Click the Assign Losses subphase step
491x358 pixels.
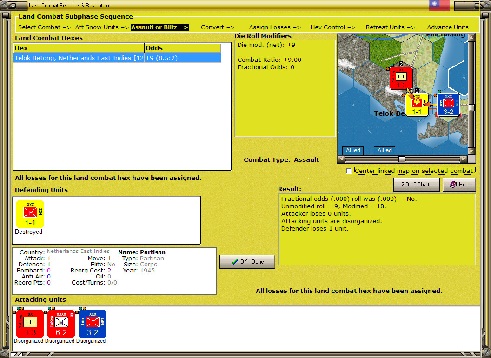click(x=275, y=27)
